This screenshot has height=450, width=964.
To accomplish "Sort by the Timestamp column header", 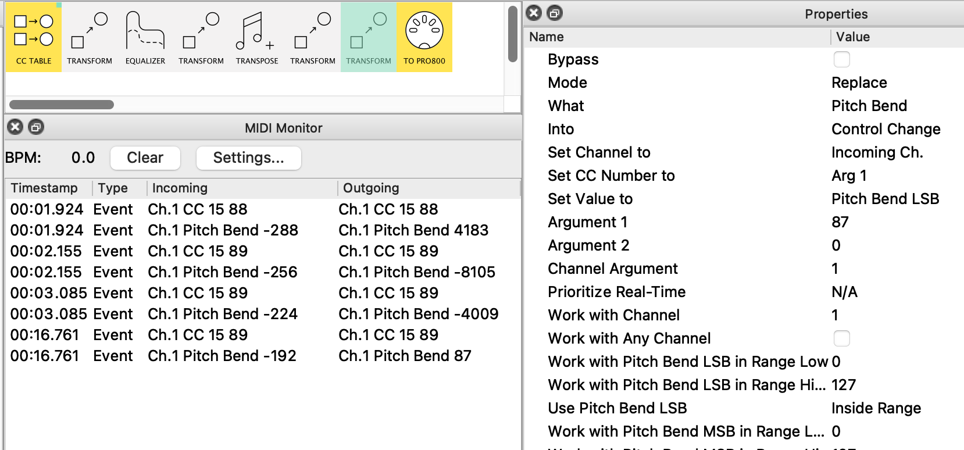I will 45,188.
